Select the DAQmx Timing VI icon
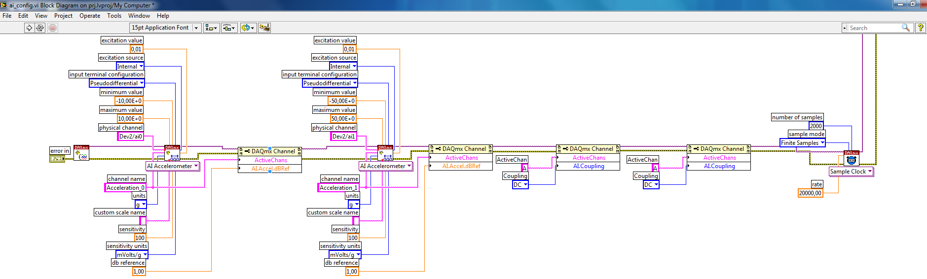 coord(852,158)
